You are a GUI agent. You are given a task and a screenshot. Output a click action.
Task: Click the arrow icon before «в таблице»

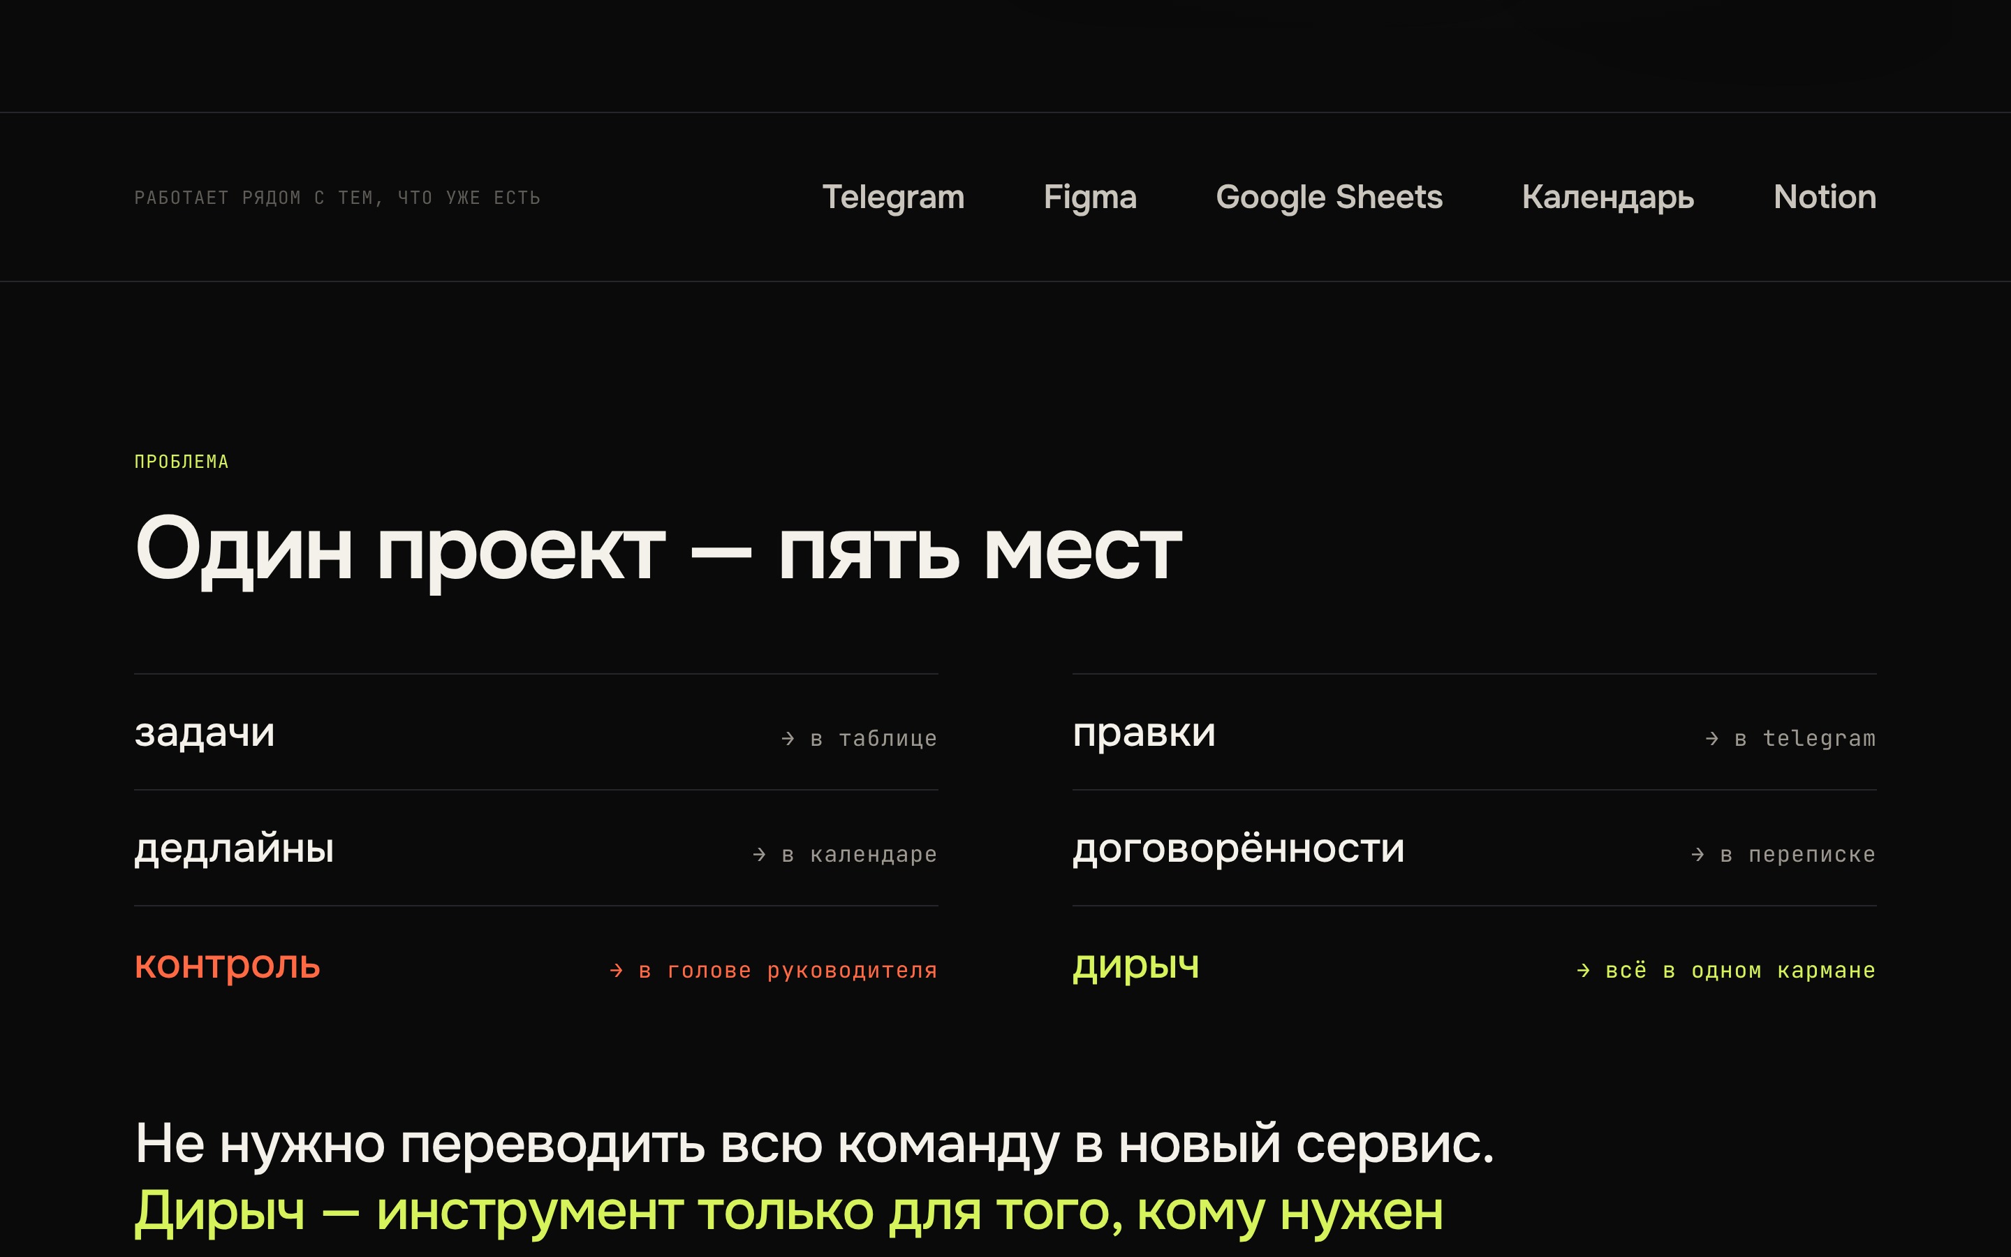point(788,738)
